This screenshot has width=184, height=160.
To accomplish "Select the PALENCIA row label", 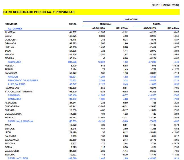I will point(10,136).
